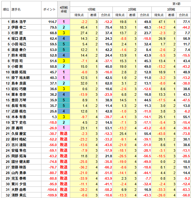Click the 25.4 score for 久保 慶宜
This screenshot has height=198, width=191.
pos(123,134)
